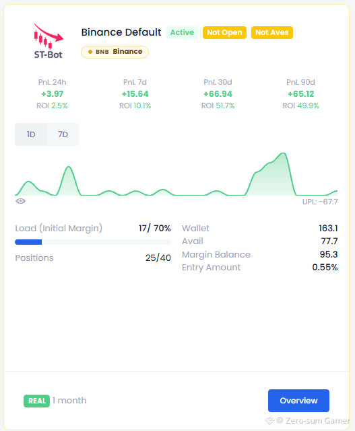Image resolution: width=355 pixels, height=431 pixels.
Task: Click the Avail label
Action: pyautogui.click(x=193, y=241)
